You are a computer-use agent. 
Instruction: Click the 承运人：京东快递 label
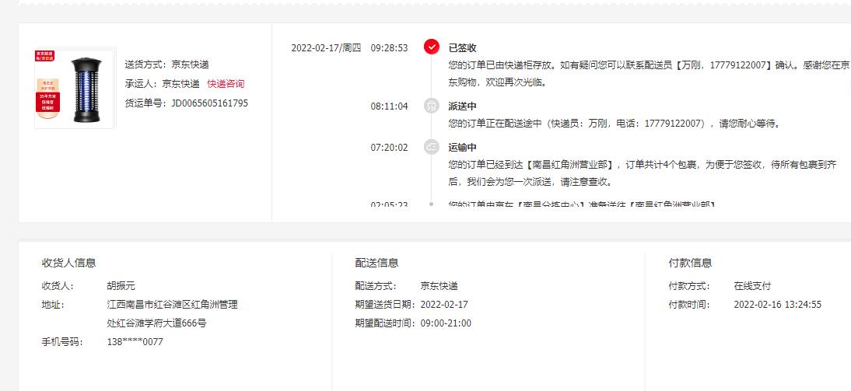coord(162,83)
